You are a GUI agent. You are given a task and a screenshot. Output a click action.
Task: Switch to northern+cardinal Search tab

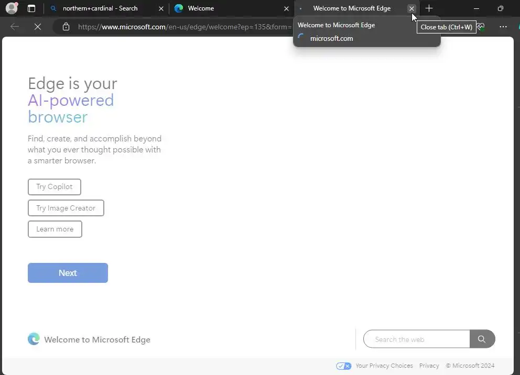[100, 8]
